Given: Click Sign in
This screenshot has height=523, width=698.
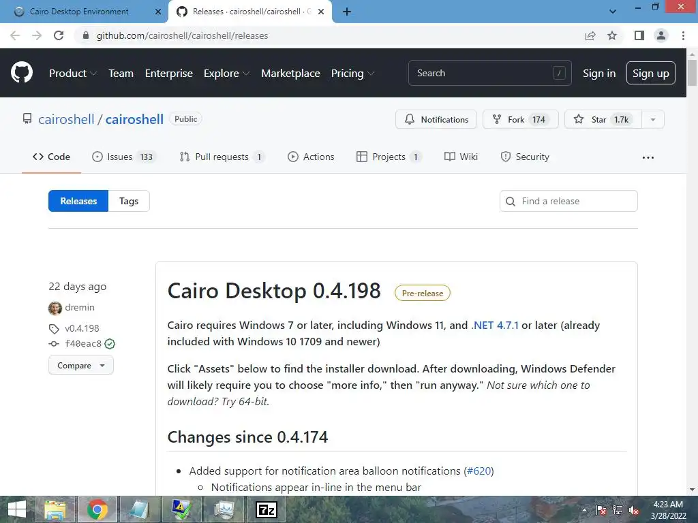Looking at the screenshot, I should pyautogui.click(x=599, y=74).
